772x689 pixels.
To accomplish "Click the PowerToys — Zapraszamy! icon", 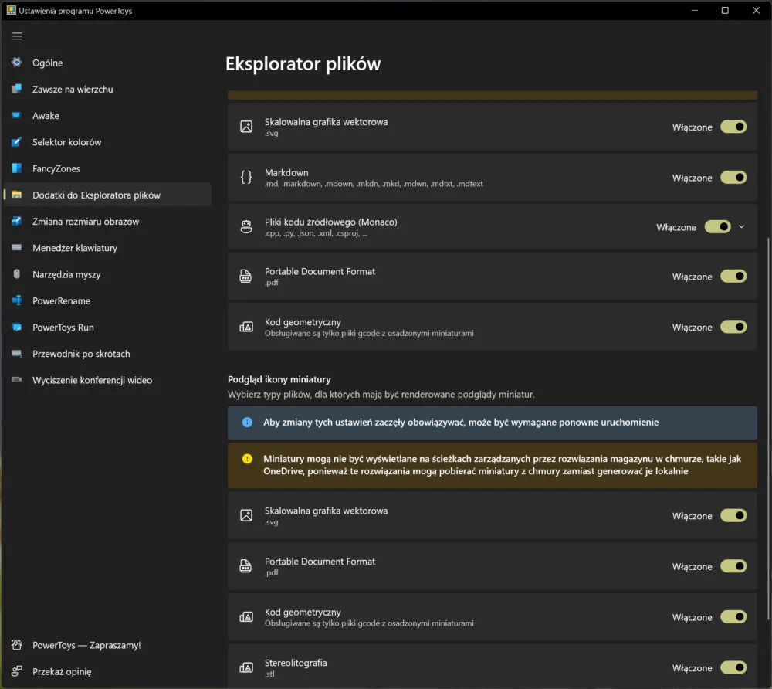I will (x=17, y=645).
